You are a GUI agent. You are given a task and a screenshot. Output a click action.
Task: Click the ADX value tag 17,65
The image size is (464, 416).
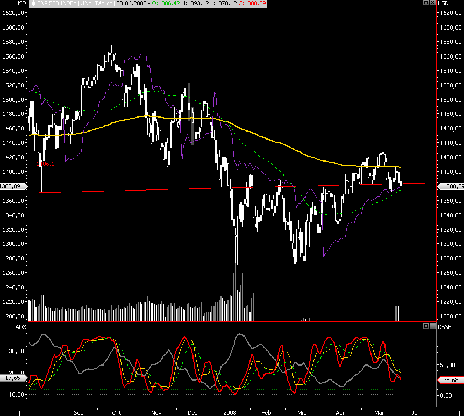[x=13, y=378]
